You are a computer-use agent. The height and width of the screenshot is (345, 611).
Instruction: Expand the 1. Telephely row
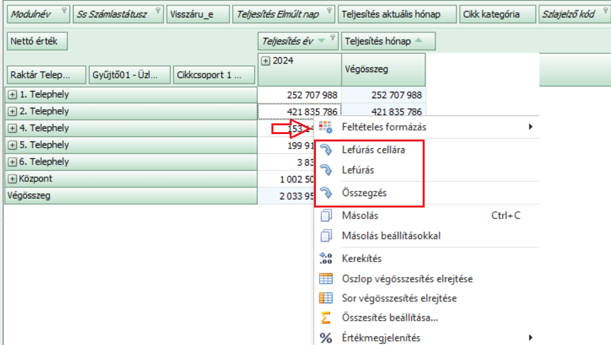click(13, 95)
